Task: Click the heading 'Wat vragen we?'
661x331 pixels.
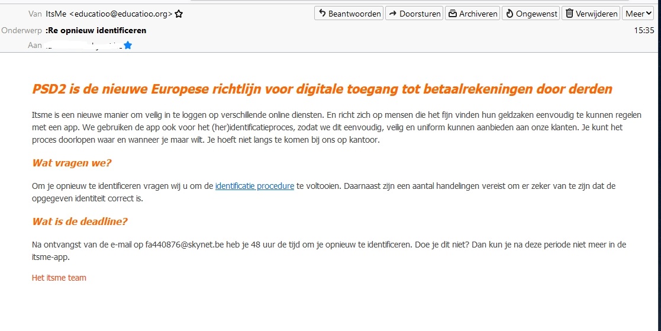Action: tap(72, 163)
